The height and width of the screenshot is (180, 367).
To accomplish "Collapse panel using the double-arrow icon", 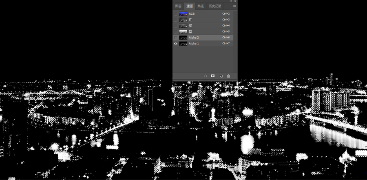I will (231, 1).
